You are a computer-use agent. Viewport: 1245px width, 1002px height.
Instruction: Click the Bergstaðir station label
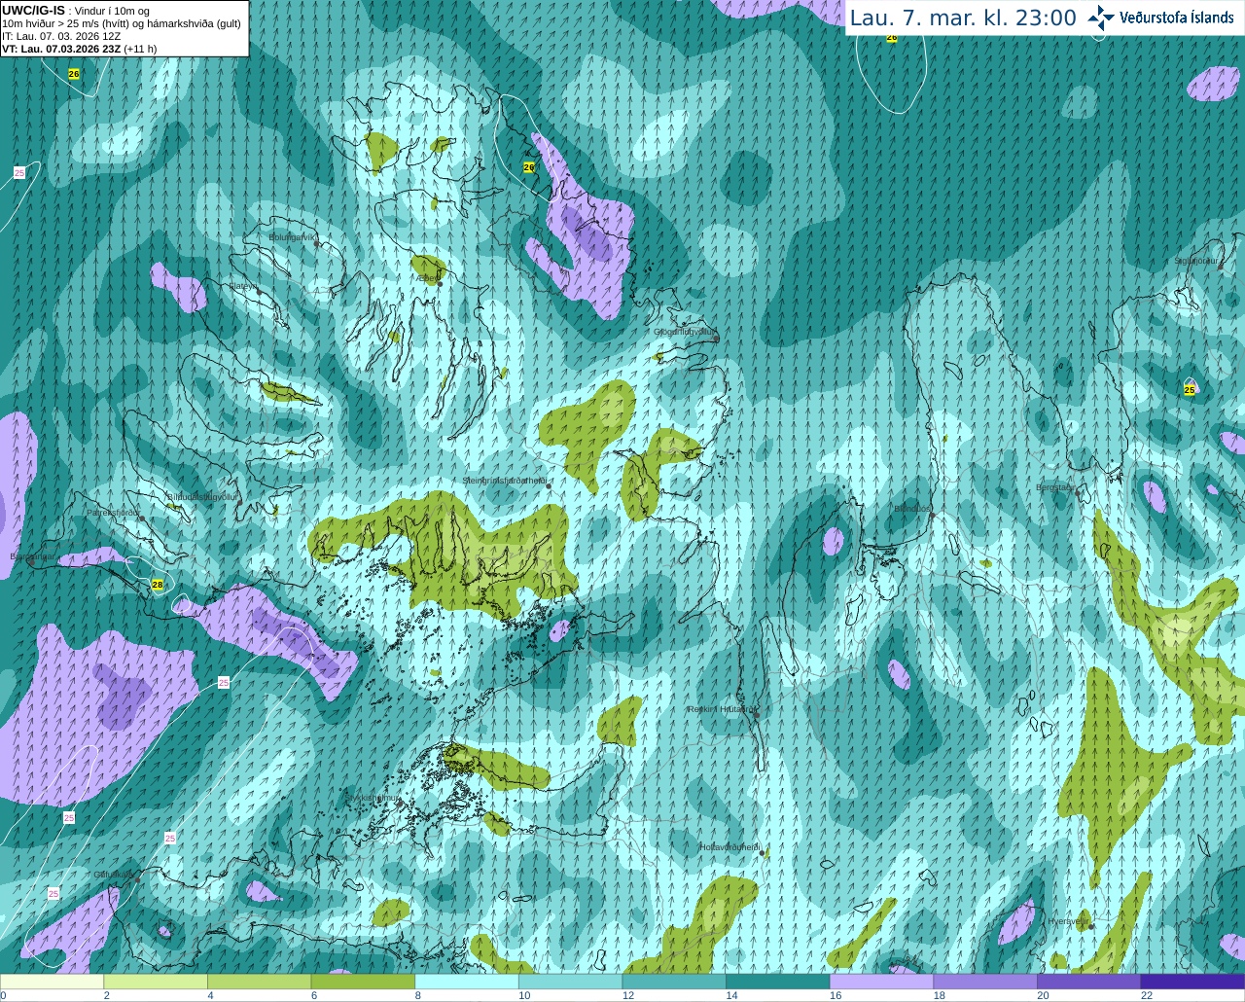1055,487
